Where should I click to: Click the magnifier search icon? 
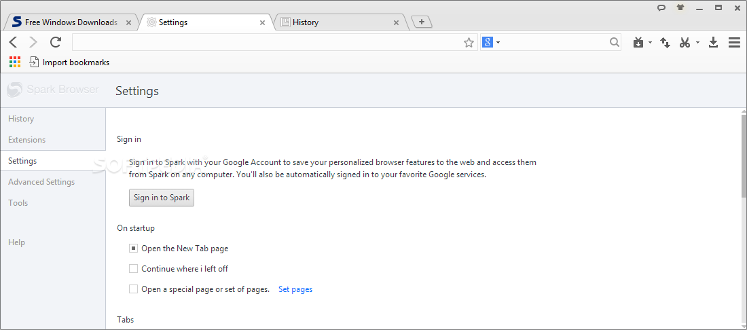click(x=615, y=42)
